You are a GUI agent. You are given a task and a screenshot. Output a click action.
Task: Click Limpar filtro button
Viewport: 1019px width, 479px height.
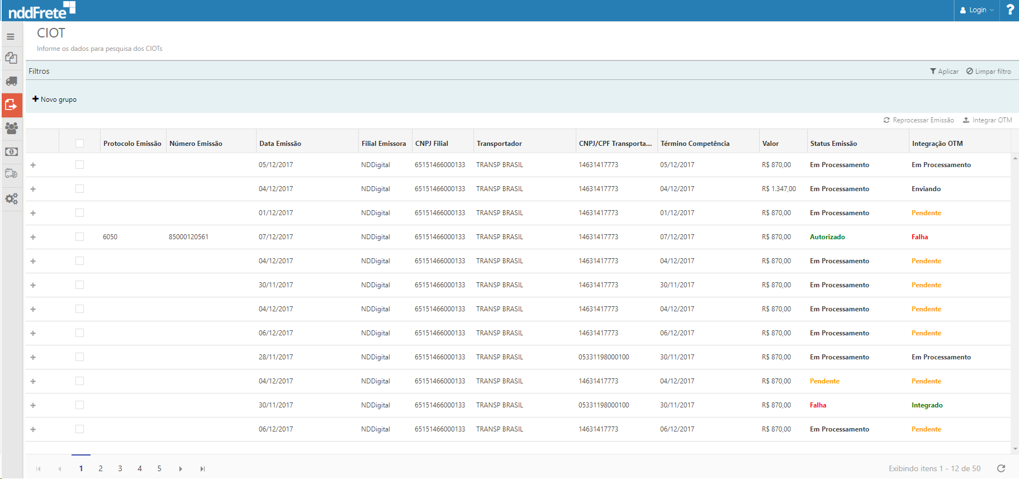coord(988,72)
